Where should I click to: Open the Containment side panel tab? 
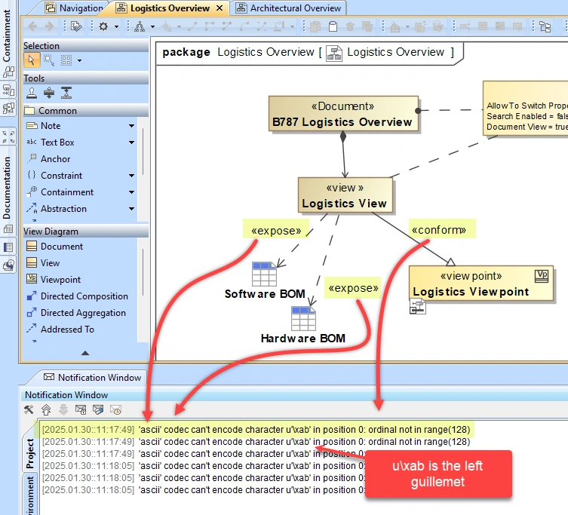click(x=7, y=35)
